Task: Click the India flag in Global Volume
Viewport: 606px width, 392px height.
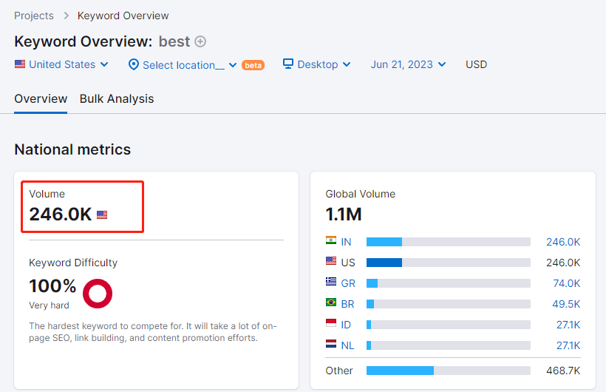Action: pyautogui.click(x=331, y=241)
